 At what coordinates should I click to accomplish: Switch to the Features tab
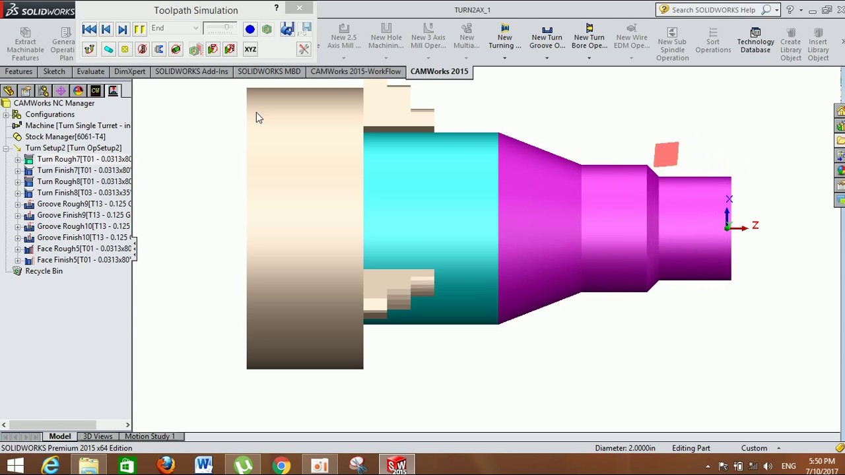click(18, 71)
